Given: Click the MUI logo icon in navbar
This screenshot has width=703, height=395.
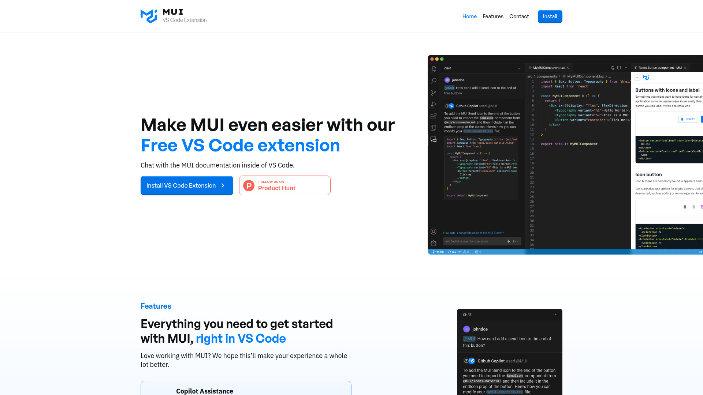Looking at the screenshot, I should 149,16.
